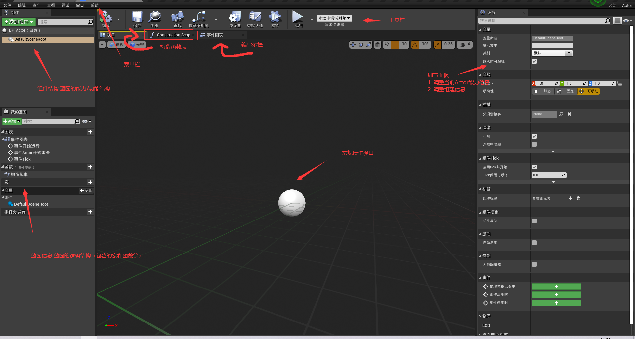Open the 类别 默认 dropdown
The width and height of the screenshot is (635, 339).
click(552, 53)
